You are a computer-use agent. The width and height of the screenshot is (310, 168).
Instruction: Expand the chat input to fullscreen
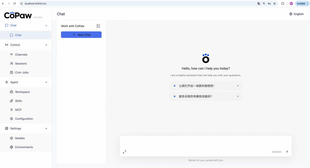pyautogui.click(x=125, y=152)
